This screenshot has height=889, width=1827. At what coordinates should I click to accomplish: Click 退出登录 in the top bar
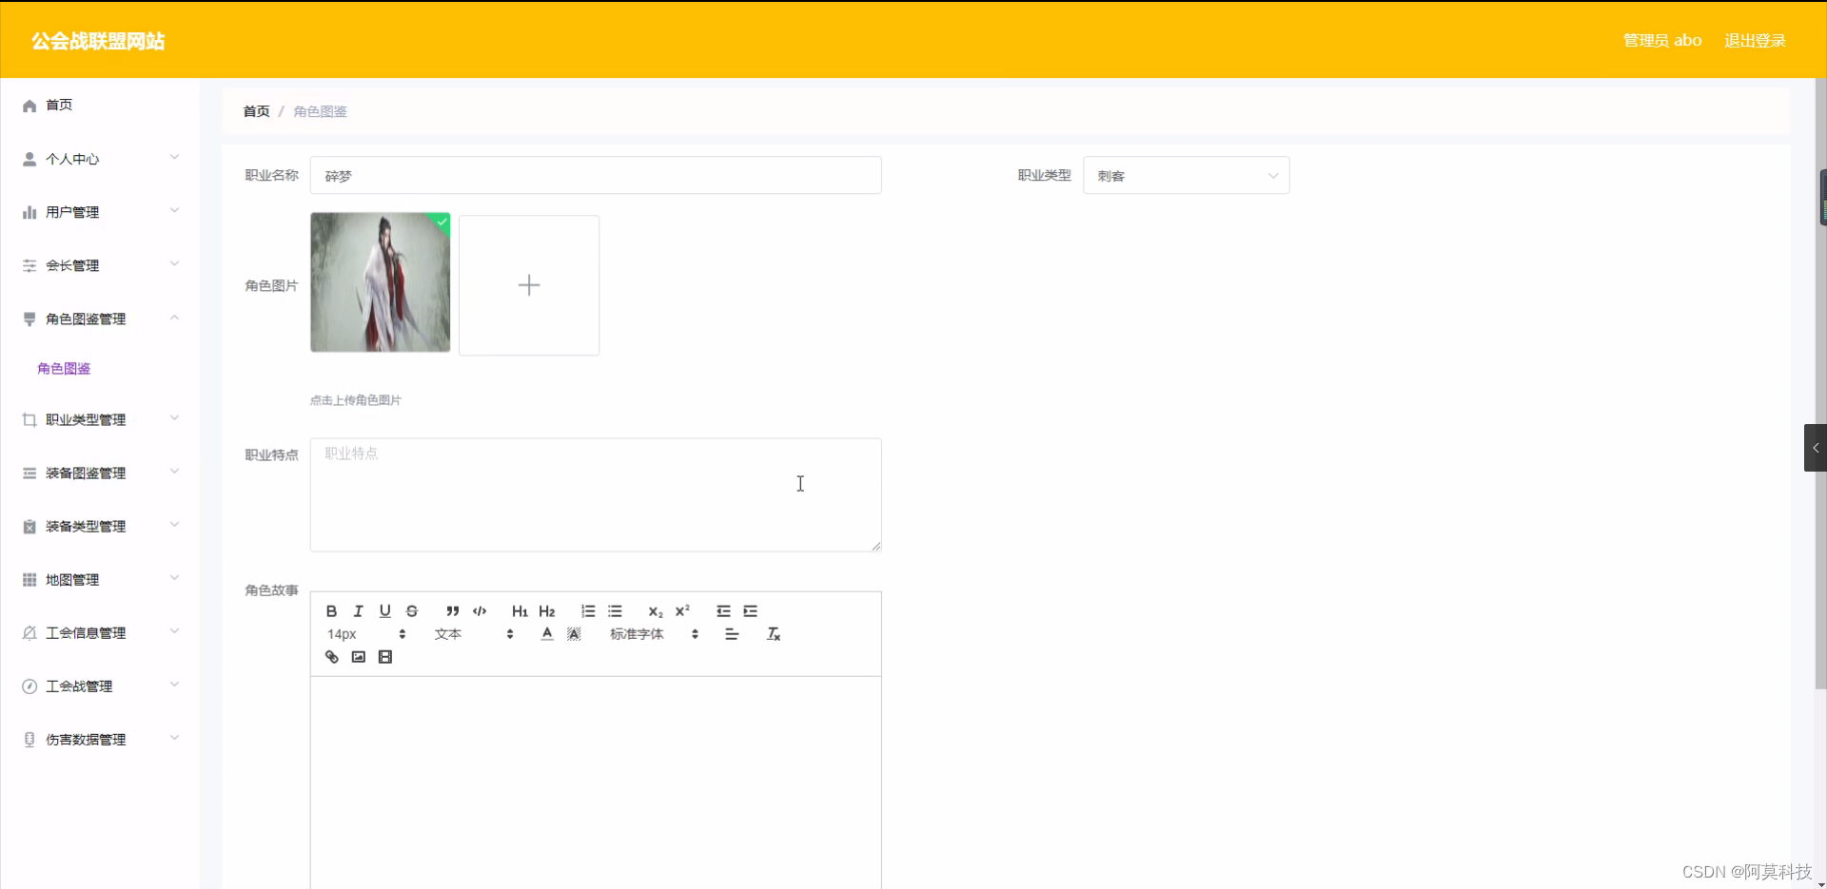coord(1755,40)
